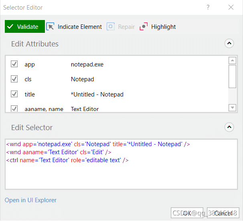The image size is (243, 221).
Task: Close the Selector Editor window
Action: tap(231, 7)
